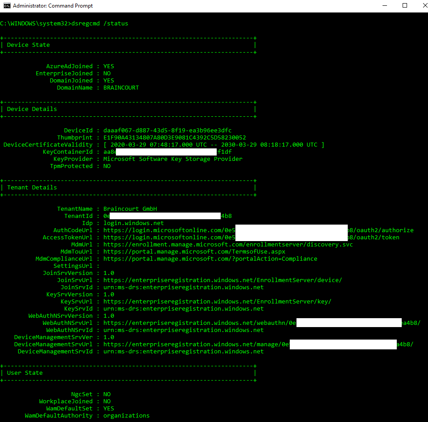This screenshot has width=428, height=422.
Task: Click the WebAuthNSrvVersion value 1.0
Action: click(x=109, y=316)
